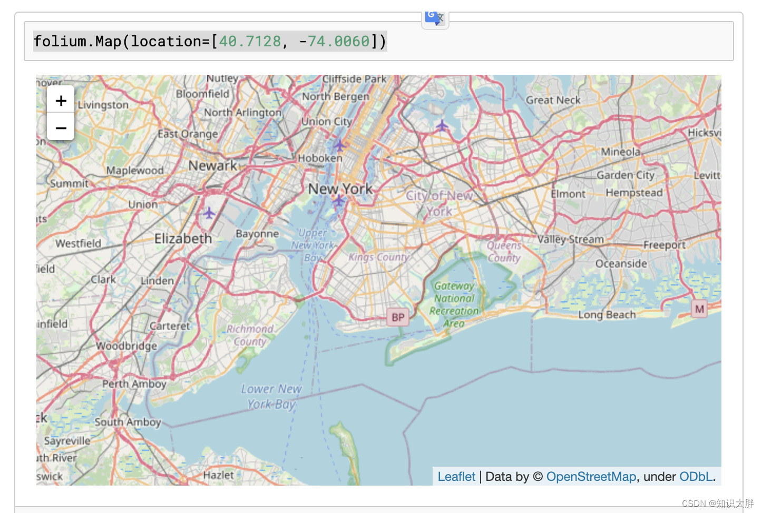The width and height of the screenshot is (762, 513).
Task: Open the Google Translate icon
Action: [x=435, y=19]
